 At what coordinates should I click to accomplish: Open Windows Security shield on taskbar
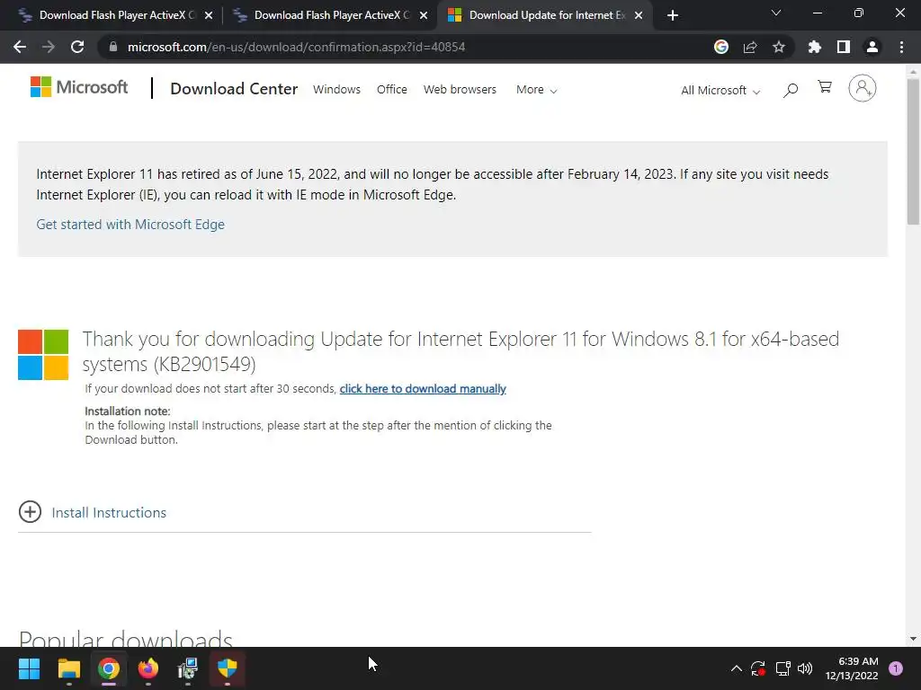click(x=228, y=668)
